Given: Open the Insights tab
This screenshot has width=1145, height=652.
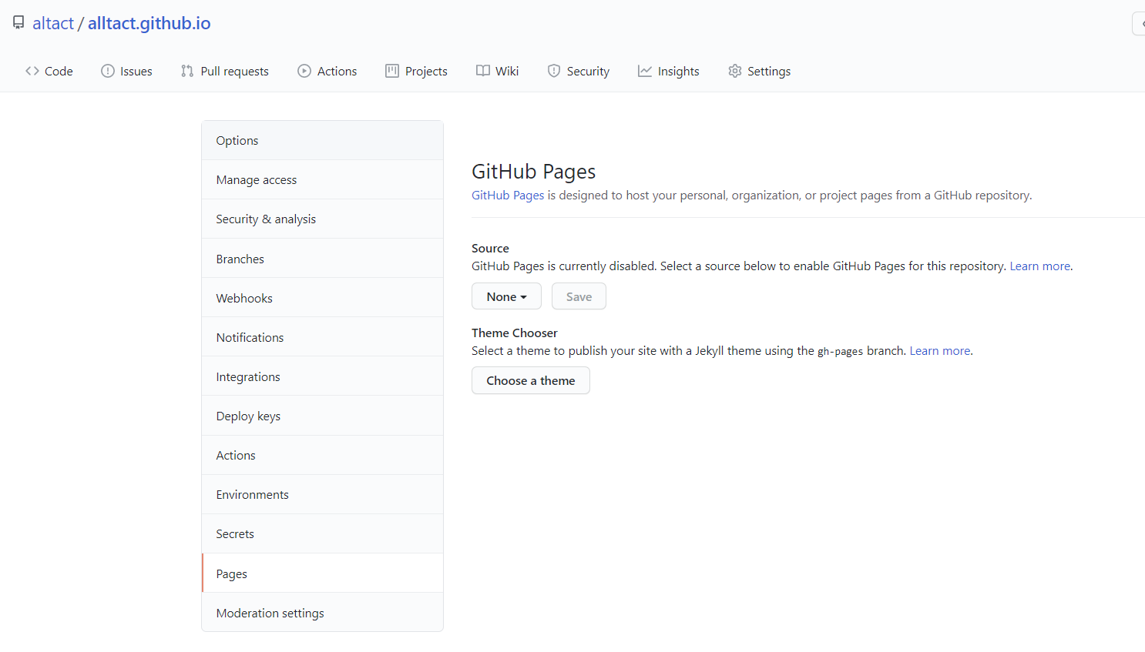Looking at the screenshot, I should point(669,71).
